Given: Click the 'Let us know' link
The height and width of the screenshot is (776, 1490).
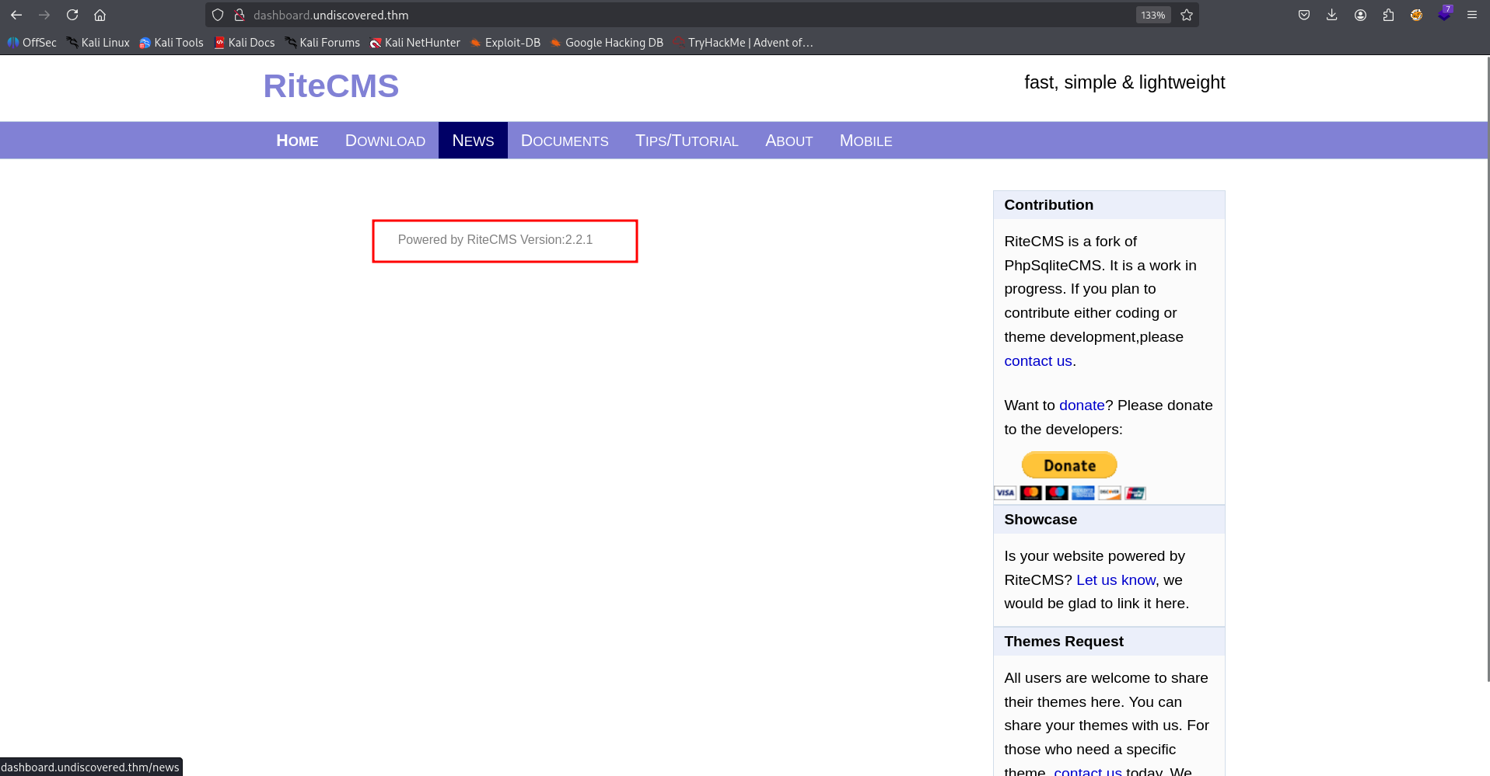Looking at the screenshot, I should 1115,580.
